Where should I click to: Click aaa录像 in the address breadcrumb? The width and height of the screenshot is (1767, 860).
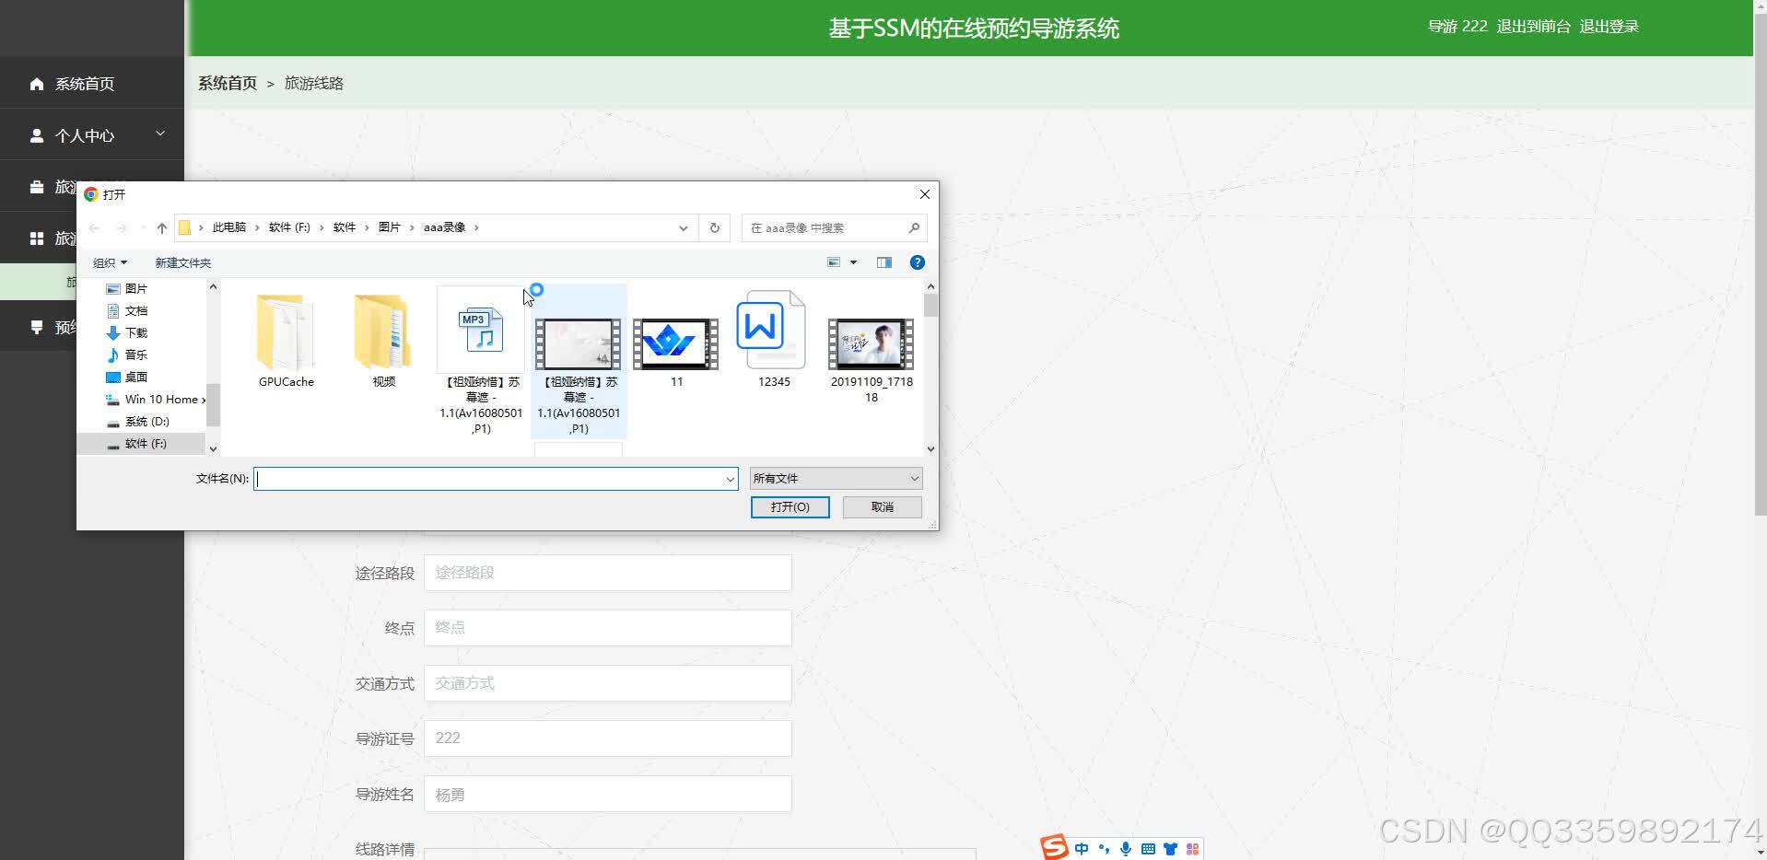tap(444, 227)
